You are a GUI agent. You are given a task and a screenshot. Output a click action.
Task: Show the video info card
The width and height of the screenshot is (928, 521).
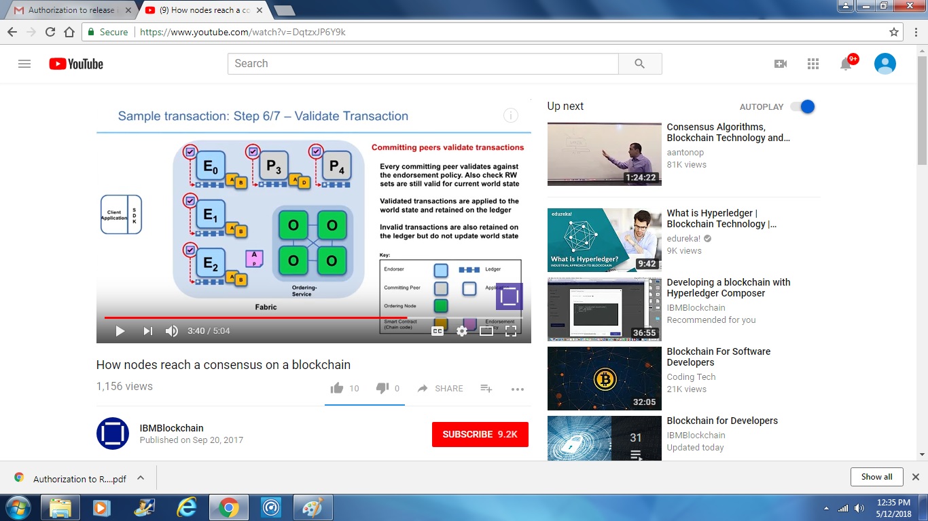[x=511, y=115]
